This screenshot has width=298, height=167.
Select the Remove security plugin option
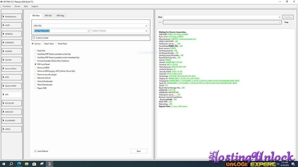coord(35,74)
